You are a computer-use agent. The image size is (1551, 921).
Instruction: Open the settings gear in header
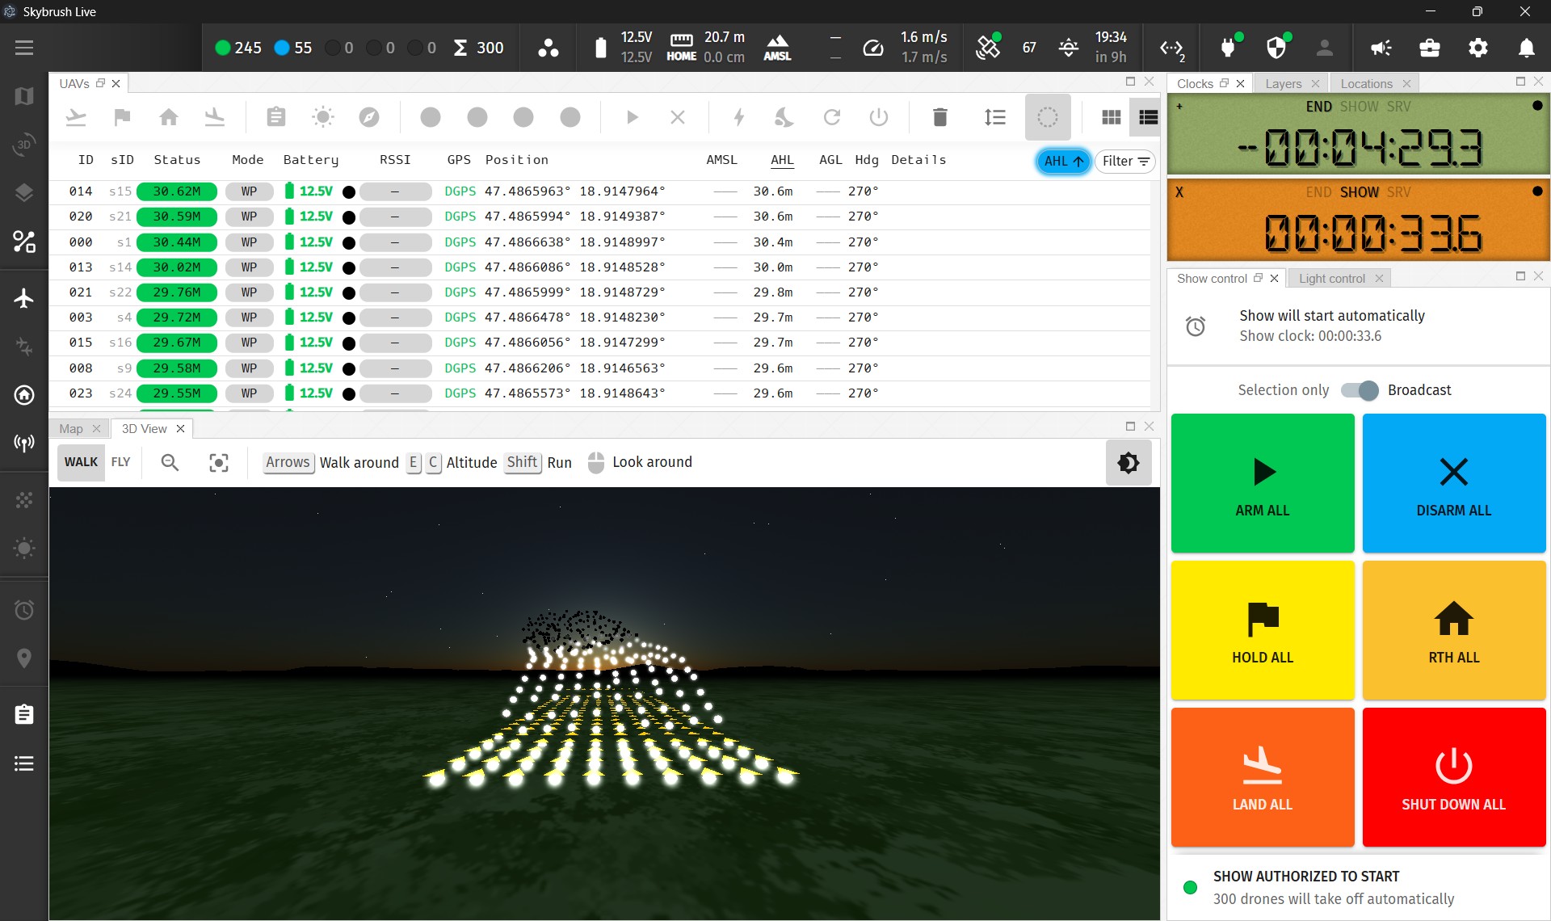click(x=1477, y=48)
